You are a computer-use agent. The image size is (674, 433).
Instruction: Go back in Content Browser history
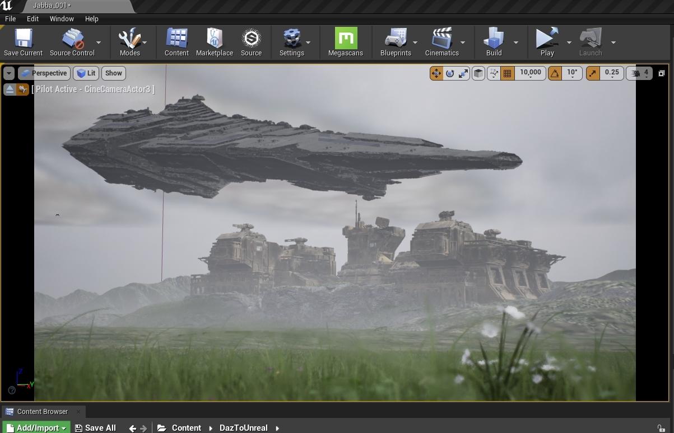(132, 428)
